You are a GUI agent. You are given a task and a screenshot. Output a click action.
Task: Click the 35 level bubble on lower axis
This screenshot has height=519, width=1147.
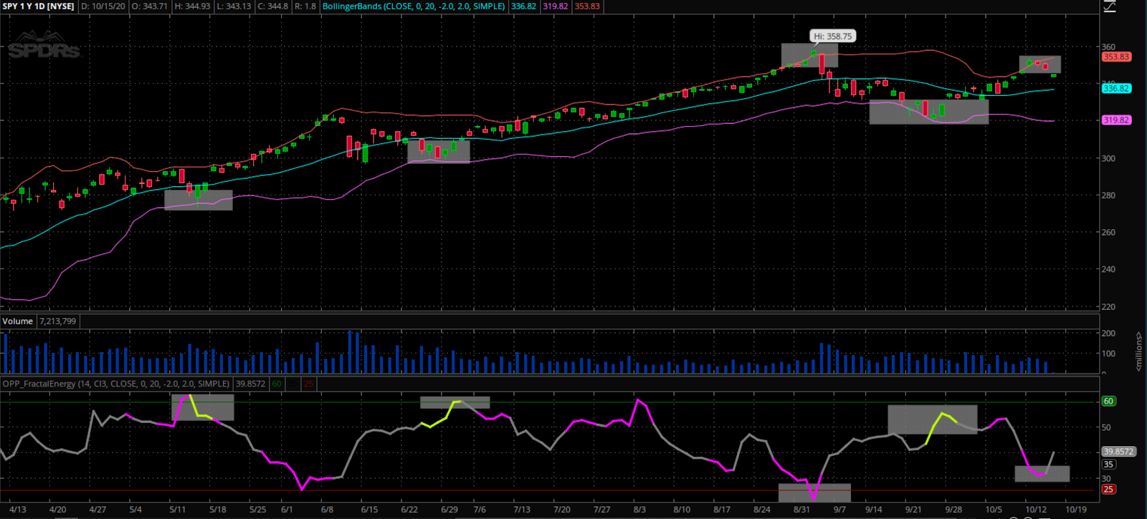tap(1108, 464)
